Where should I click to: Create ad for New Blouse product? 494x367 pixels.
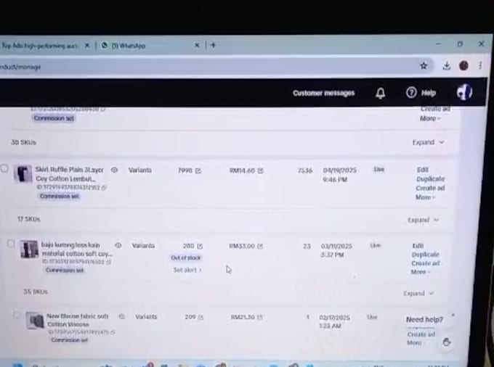coord(421,334)
